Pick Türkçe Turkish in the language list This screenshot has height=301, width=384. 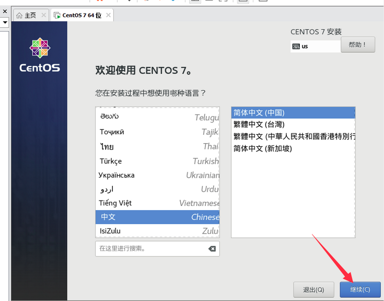(157, 161)
